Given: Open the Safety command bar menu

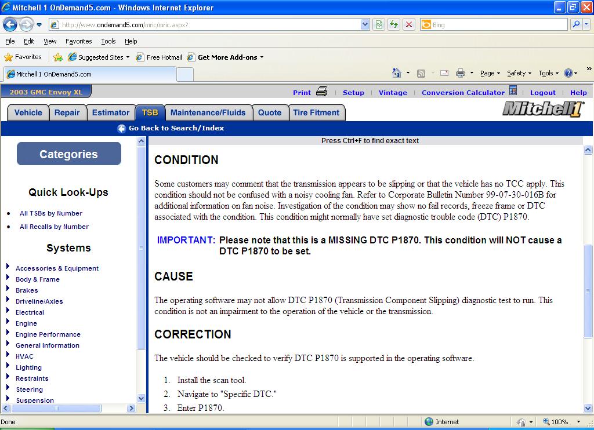Looking at the screenshot, I should (x=519, y=73).
